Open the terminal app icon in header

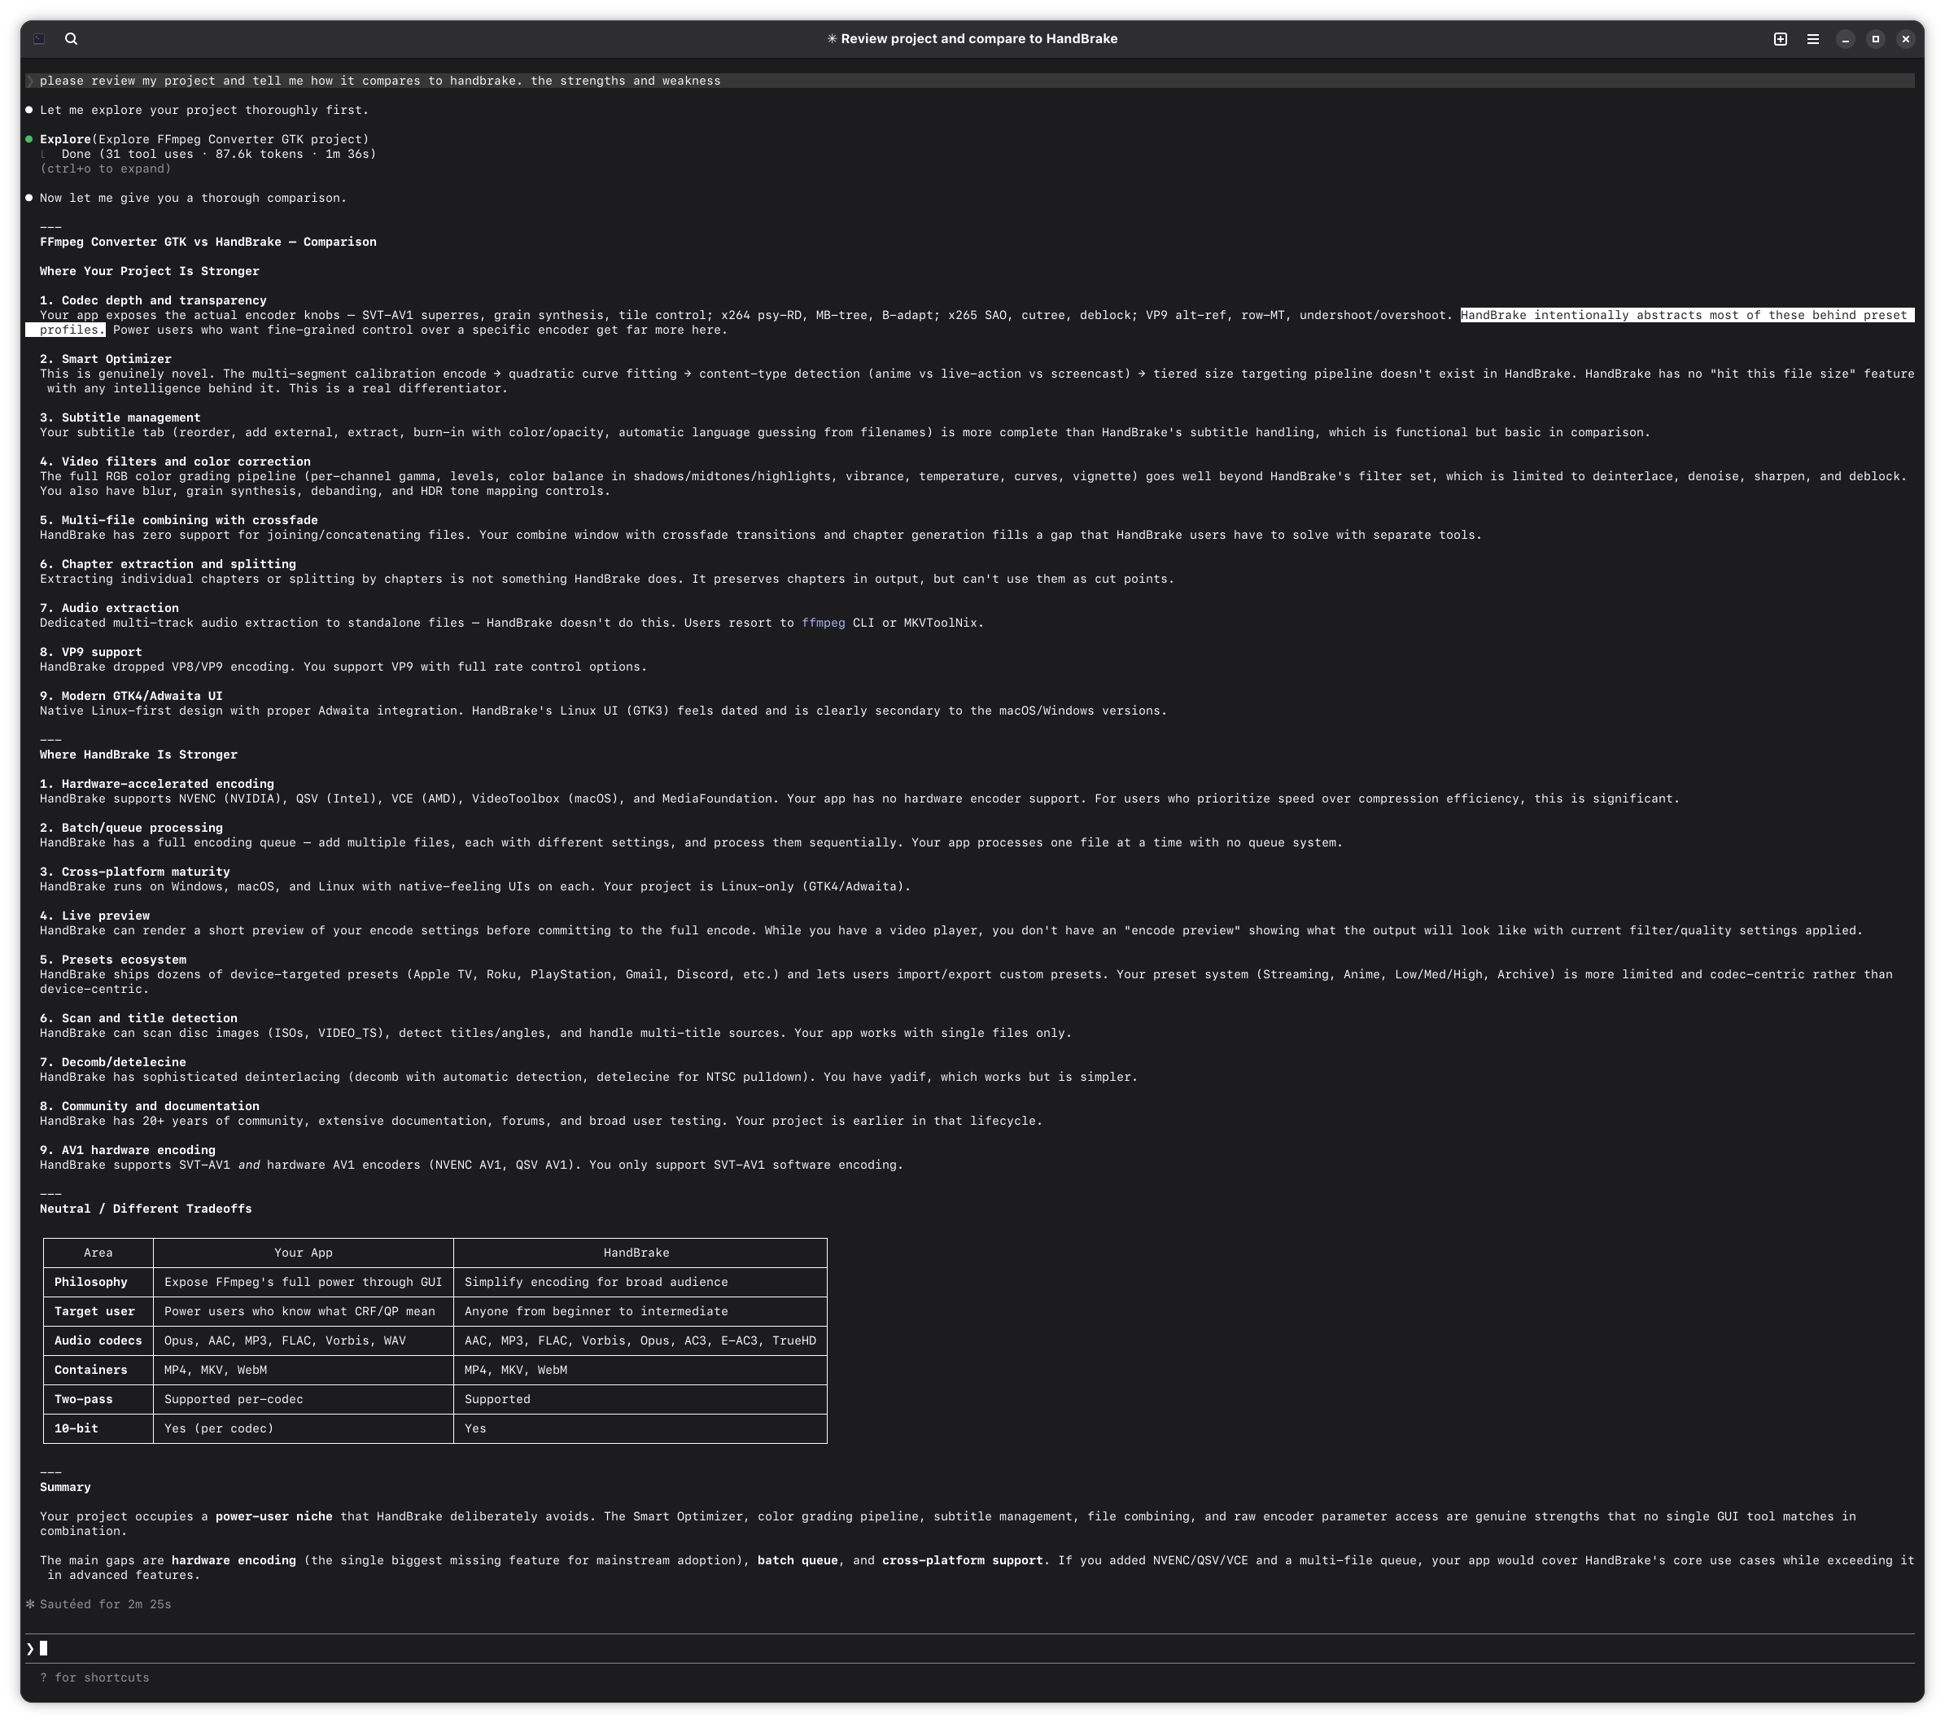39,39
